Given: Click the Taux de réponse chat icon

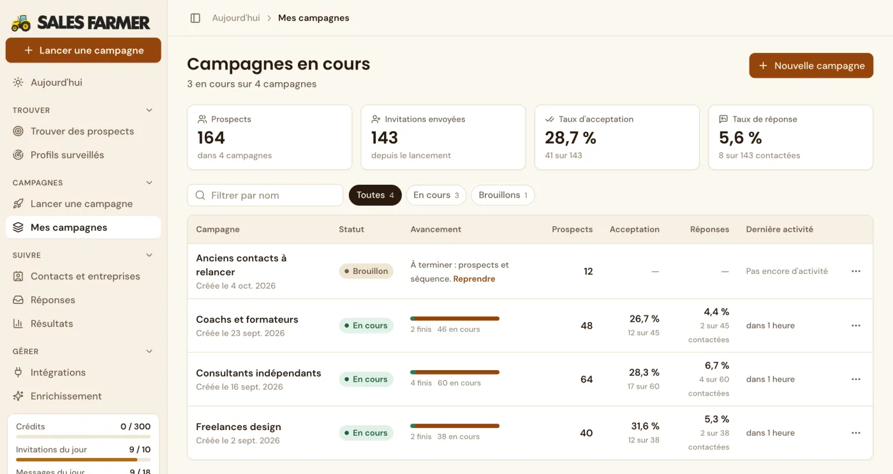Looking at the screenshot, I should [723, 119].
